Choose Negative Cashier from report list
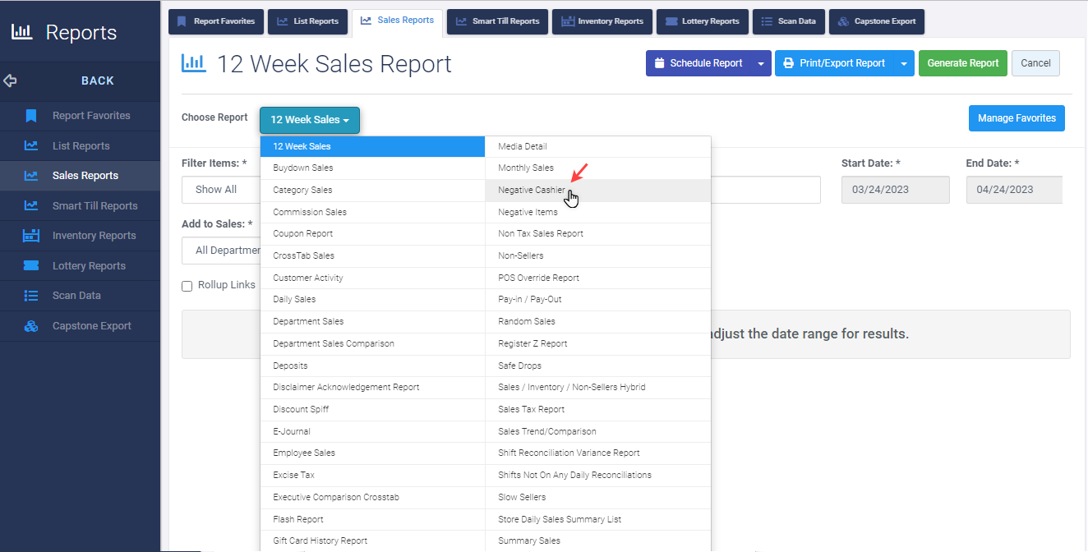Viewport: 1088px width, 552px height. [598, 191]
